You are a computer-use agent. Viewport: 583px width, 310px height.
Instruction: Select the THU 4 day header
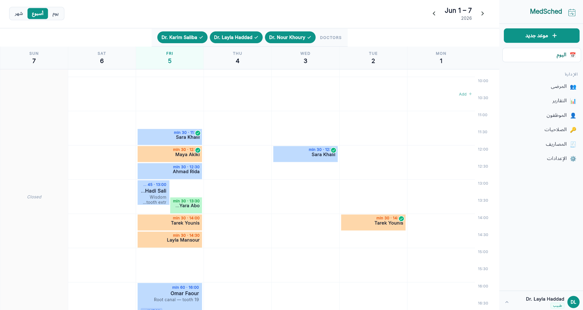[237, 58]
